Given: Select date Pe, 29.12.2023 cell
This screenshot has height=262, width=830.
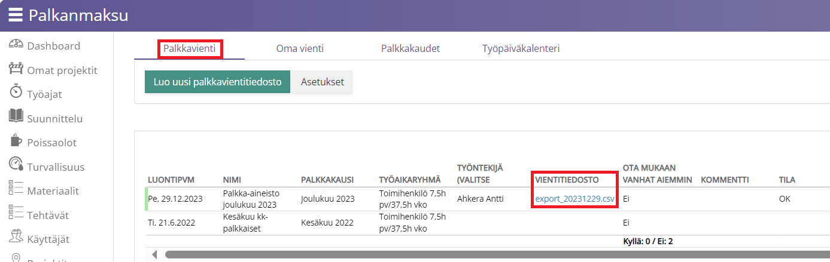Looking at the screenshot, I should [175, 199].
